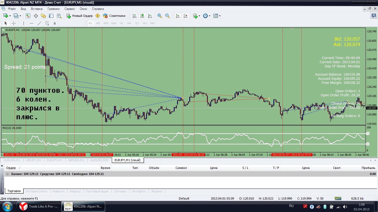
Task: Show the Market Watch window
Action: coord(28,16)
